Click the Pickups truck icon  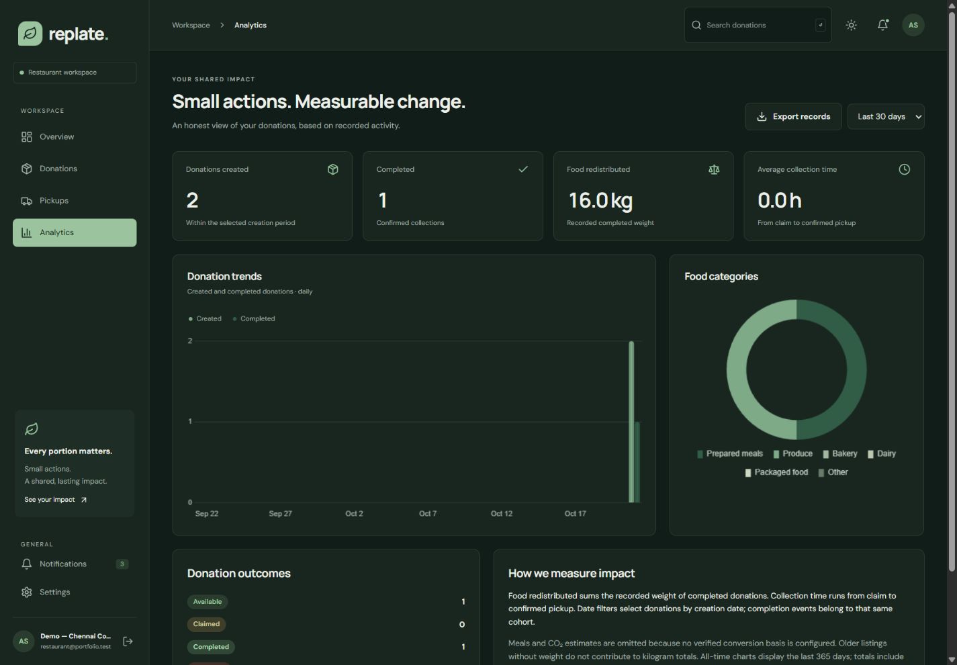coord(27,200)
